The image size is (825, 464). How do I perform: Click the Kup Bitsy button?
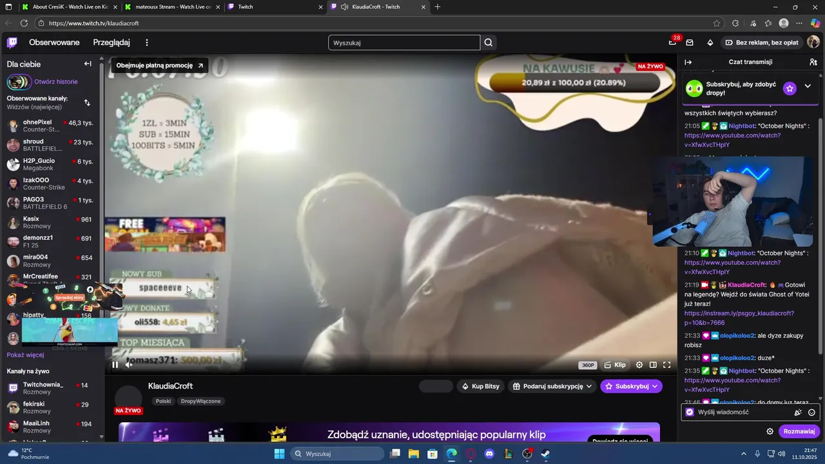pyautogui.click(x=481, y=386)
